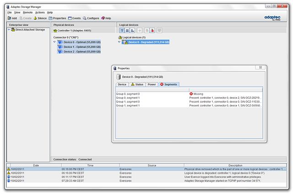Click the Connection status: Connected bar
Image resolution: width=293 pixels, height=194 pixels.
[x=168, y=160]
